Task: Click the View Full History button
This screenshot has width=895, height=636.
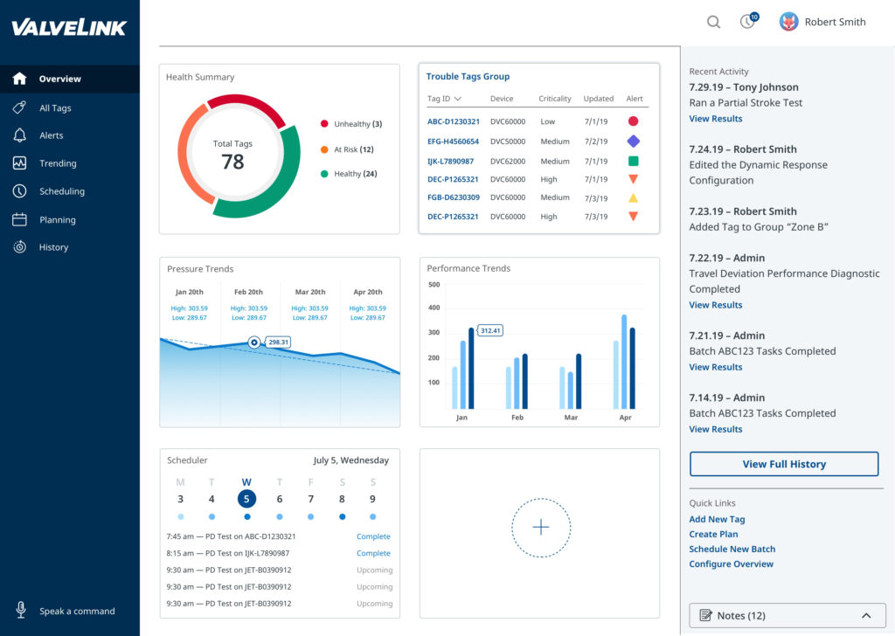Action: pyautogui.click(x=784, y=464)
